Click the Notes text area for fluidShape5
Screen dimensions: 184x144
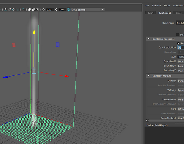pos(164,135)
